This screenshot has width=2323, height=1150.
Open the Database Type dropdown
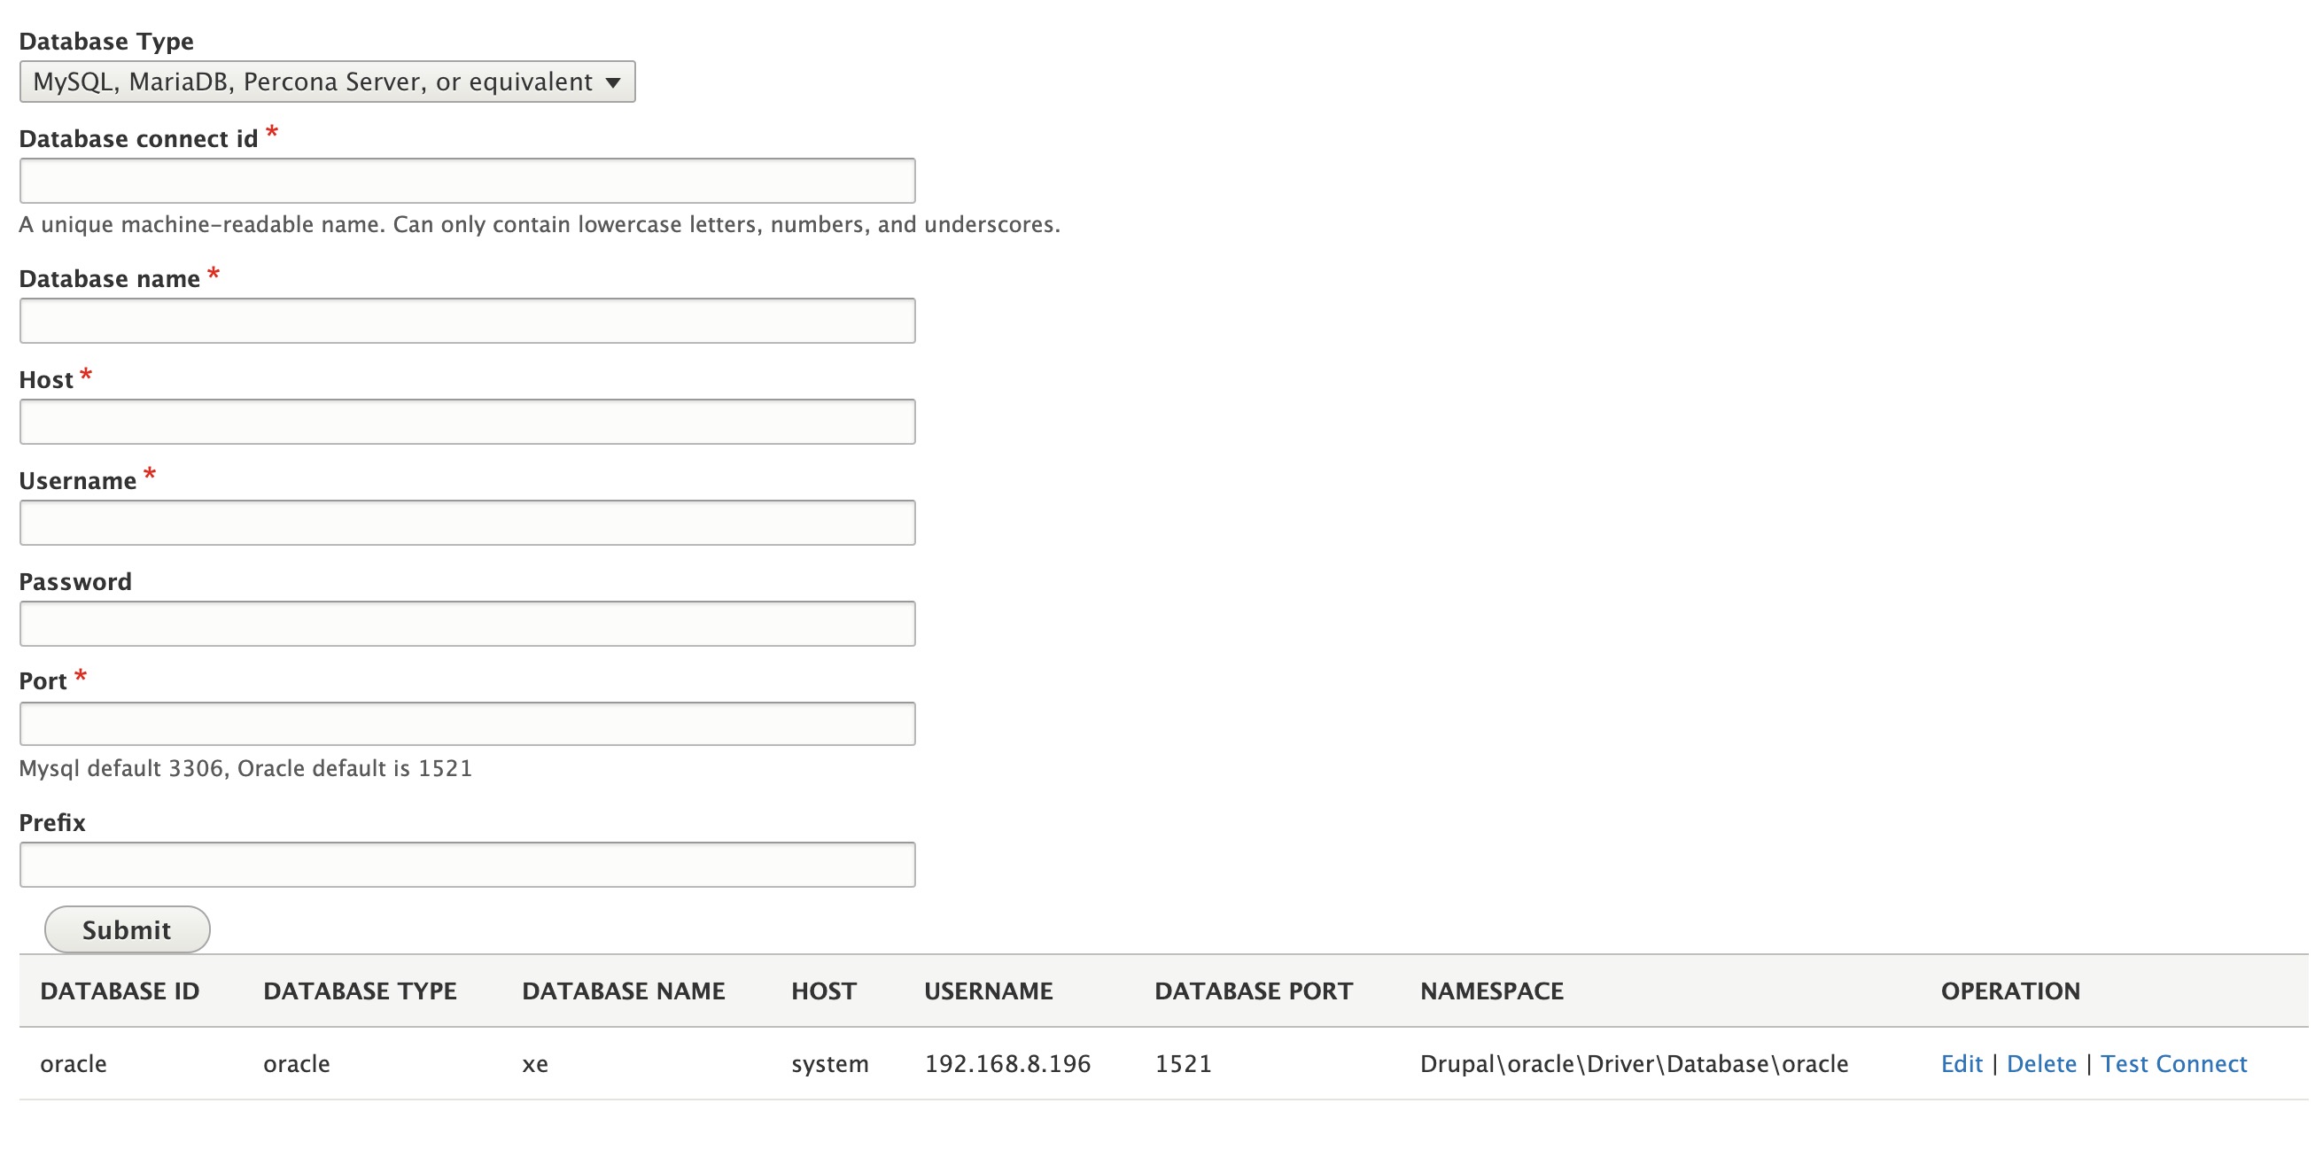tap(326, 82)
